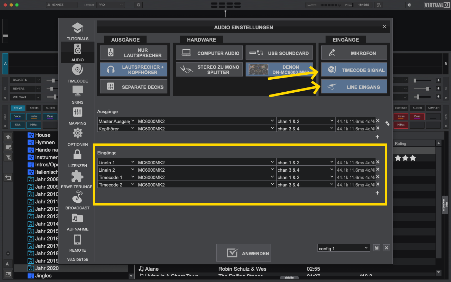The image size is (451, 282).
Task: Open the Layout PRO dropdown
Action: (x=111, y=5)
